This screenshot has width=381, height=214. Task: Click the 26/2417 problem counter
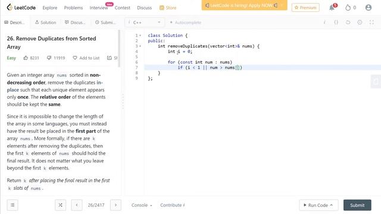tap(96, 205)
